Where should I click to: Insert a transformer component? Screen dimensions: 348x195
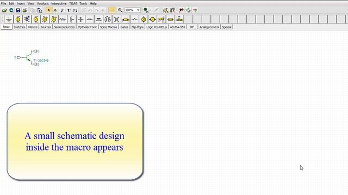click(x=108, y=19)
